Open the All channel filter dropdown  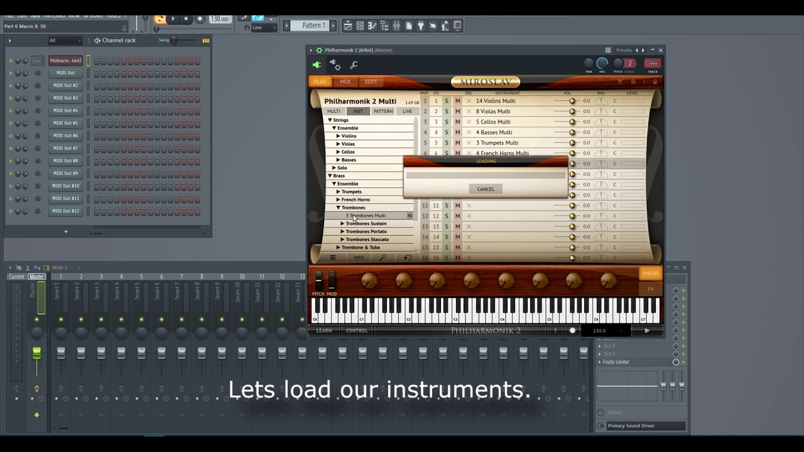tap(65, 40)
